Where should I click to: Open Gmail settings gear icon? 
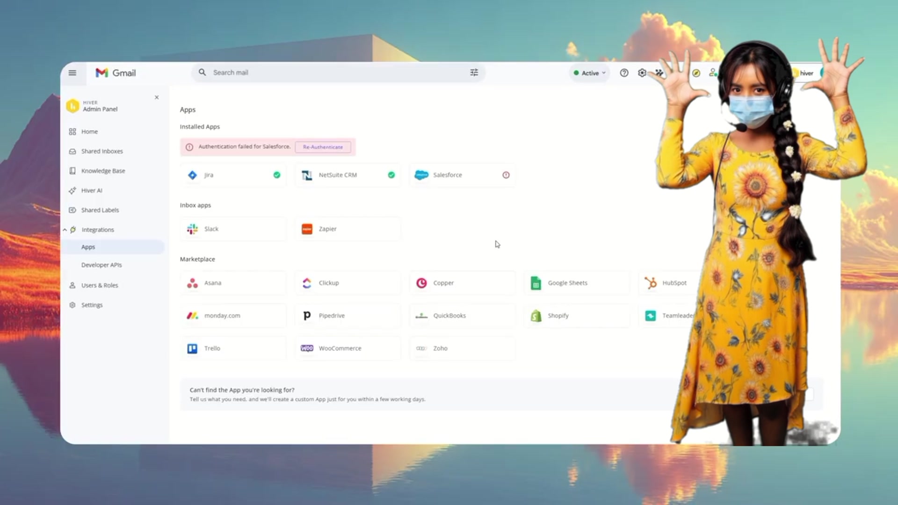[x=642, y=73]
